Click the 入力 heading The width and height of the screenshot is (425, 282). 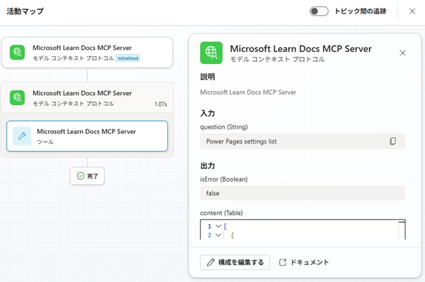(x=208, y=113)
